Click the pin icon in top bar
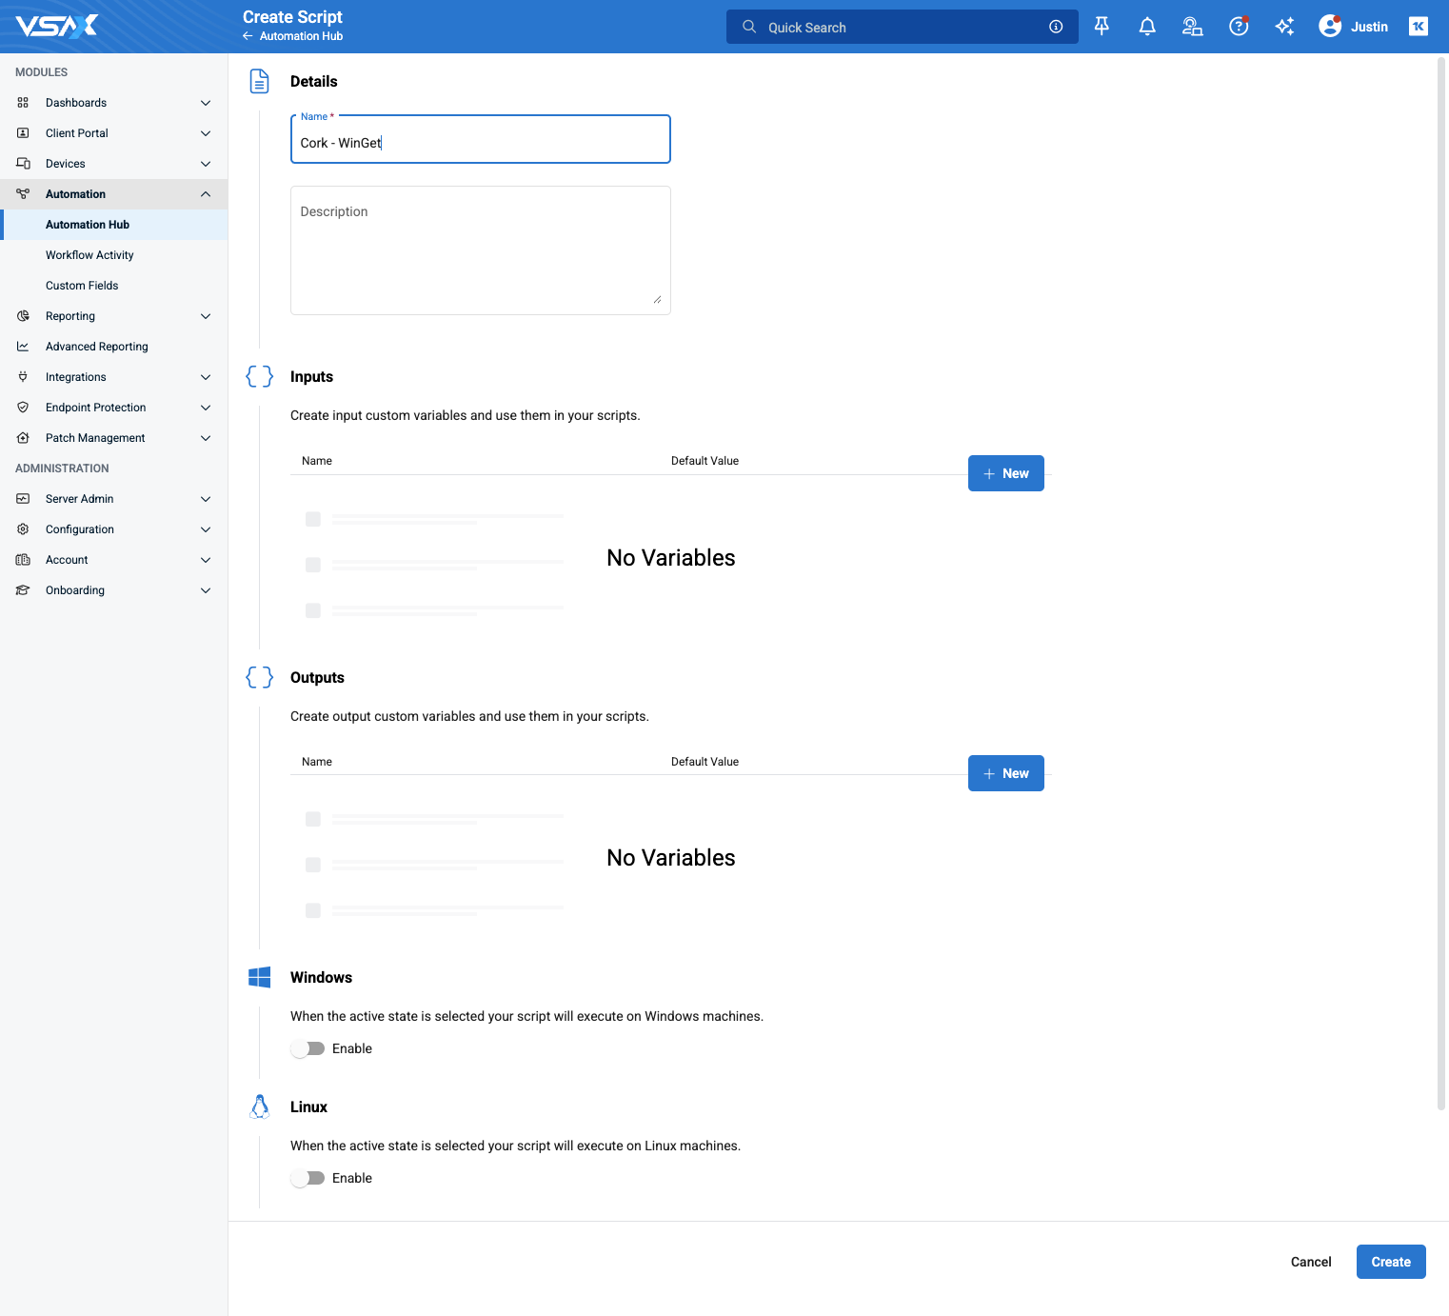The width and height of the screenshot is (1449, 1316). pyautogui.click(x=1102, y=27)
